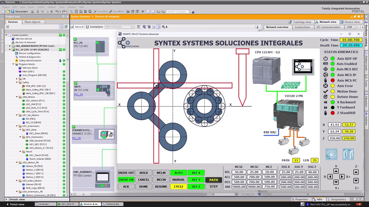
Task: Select the I/O communication tab
Action: (x=328, y=27)
